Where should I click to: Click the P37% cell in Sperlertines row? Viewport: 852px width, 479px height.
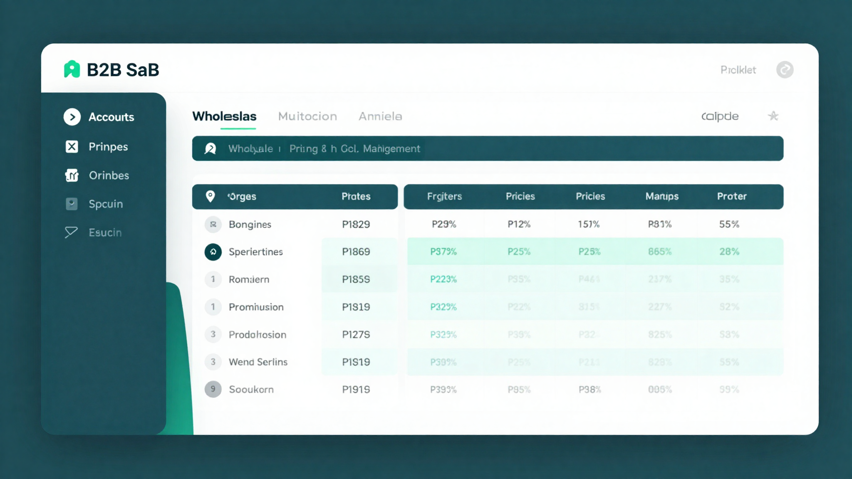[443, 252]
